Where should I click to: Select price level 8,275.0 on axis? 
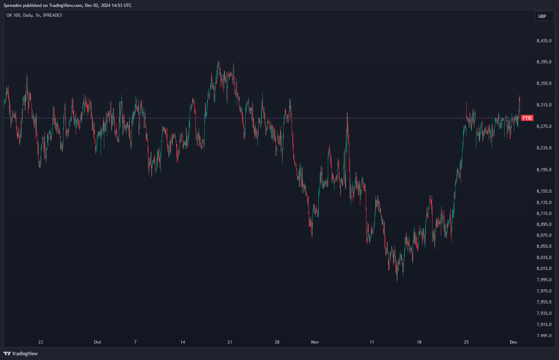(544, 126)
